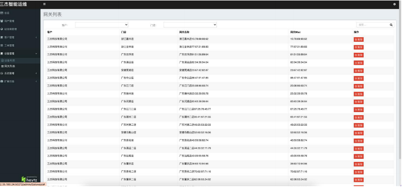Screen dimensions: 402x190
Task: Click the magnifier search icon
Action: [x=391, y=25]
